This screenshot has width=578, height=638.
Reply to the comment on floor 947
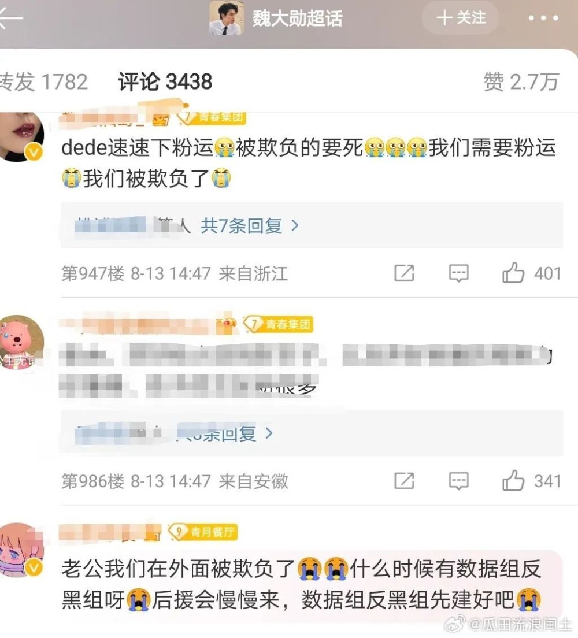(459, 273)
